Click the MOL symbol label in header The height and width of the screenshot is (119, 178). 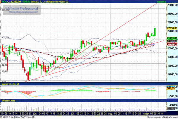click(4, 2)
